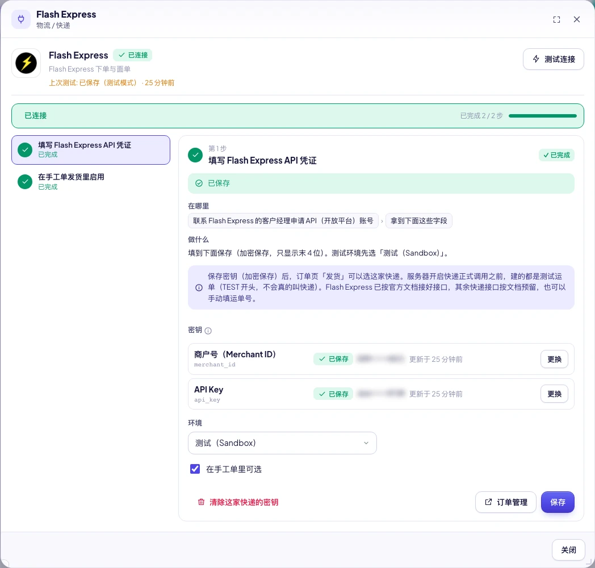The image size is (595, 568).
Task: Click the large check icon beside 第 1 步
Action: (x=195, y=155)
